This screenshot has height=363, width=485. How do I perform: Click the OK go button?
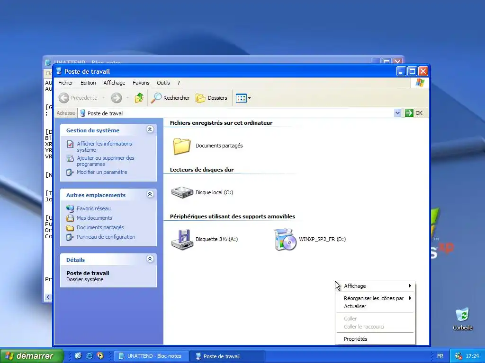pos(414,113)
